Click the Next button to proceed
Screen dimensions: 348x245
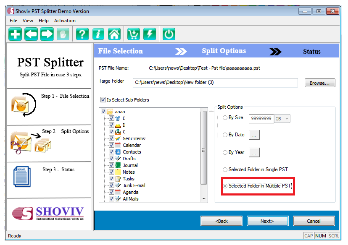point(267,221)
